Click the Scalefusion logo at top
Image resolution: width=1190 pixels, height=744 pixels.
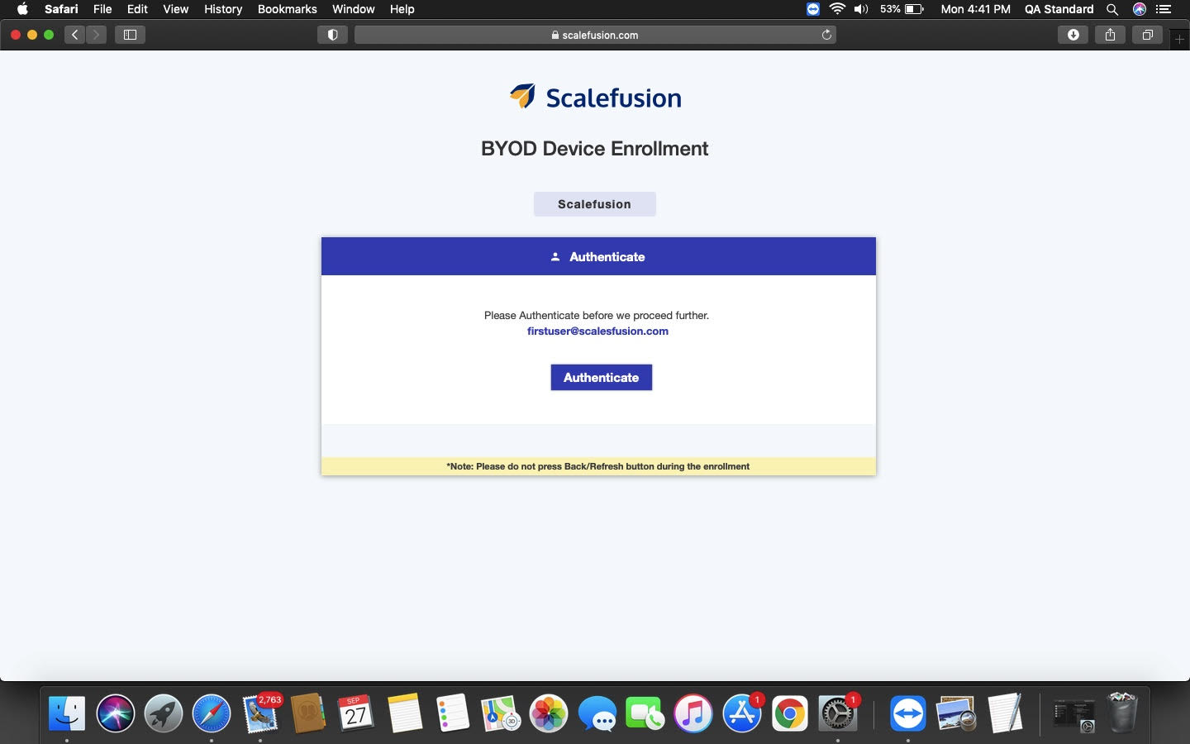click(x=595, y=97)
